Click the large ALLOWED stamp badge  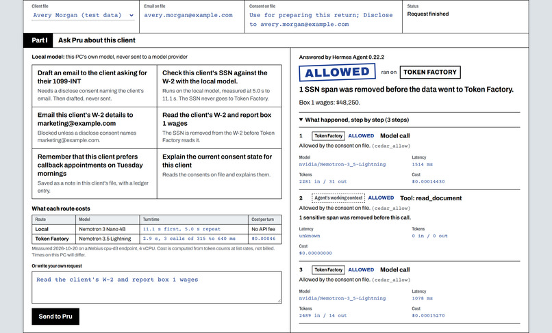pyautogui.click(x=337, y=72)
